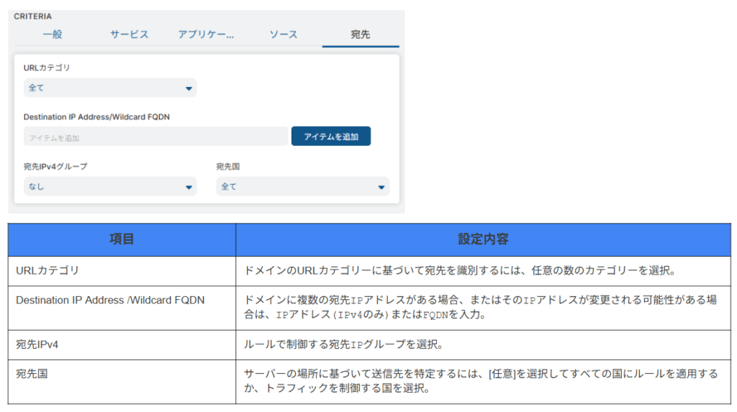Expand the URLカテゴリ dropdown arrow
The image size is (737, 412).
(189, 88)
